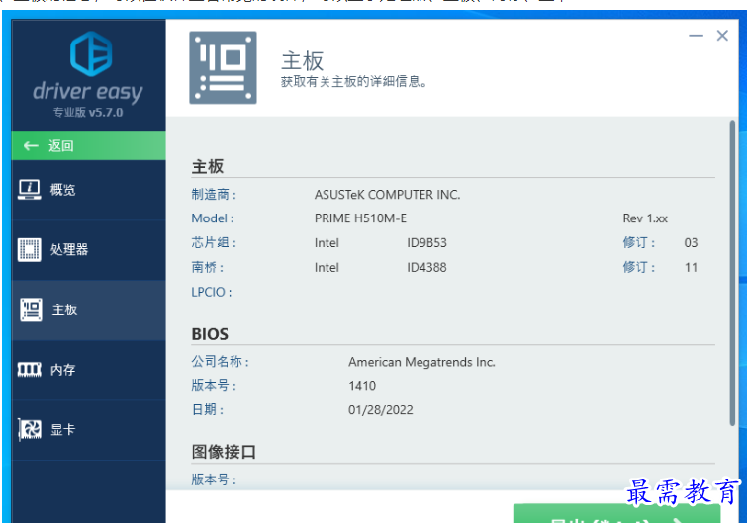Click the 图像接口 section heading
Viewport: 747px width, 523px height.
224,452
